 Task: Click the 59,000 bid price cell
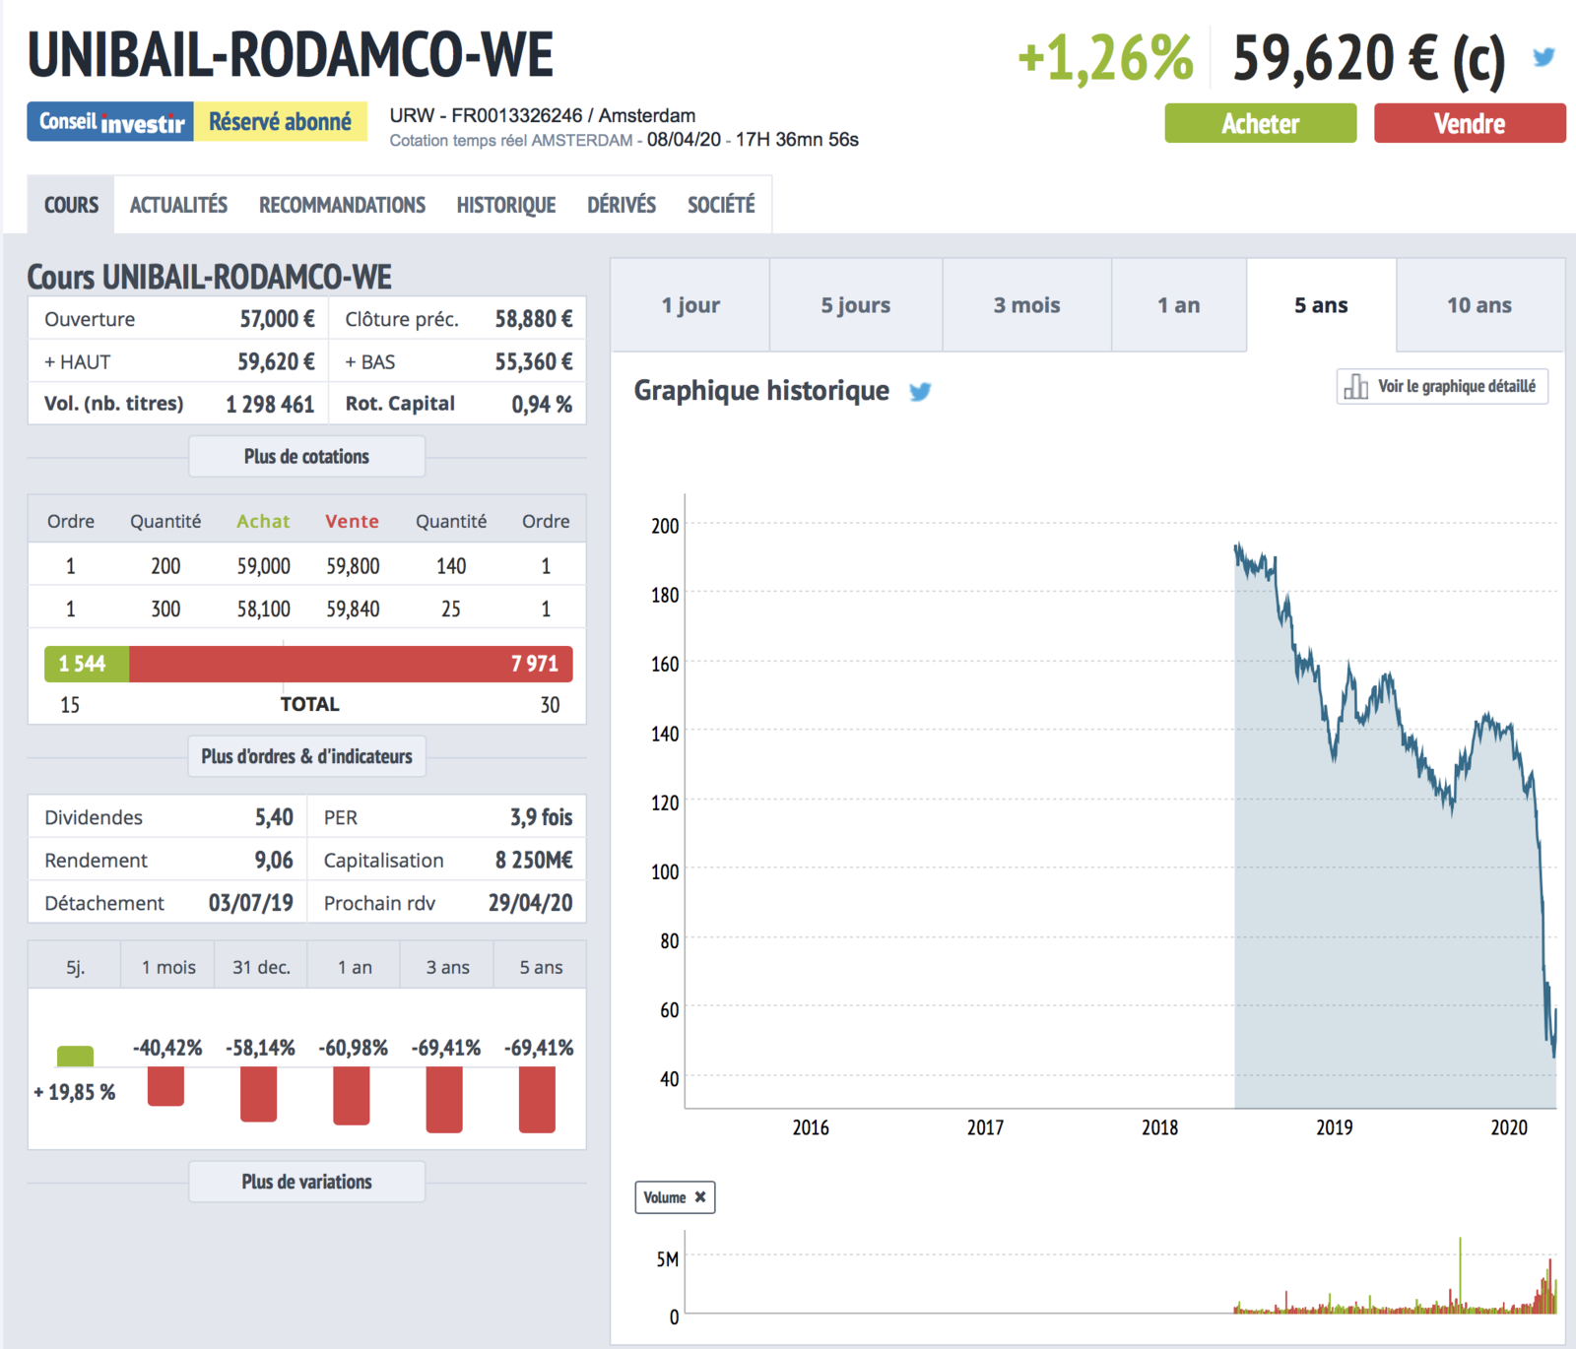tap(263, 566)
